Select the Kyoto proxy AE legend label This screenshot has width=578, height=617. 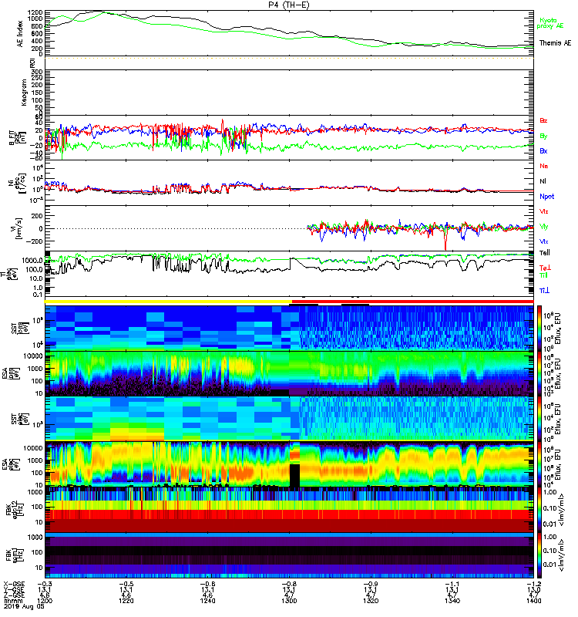pyautogui.click(x=550, y=23)
